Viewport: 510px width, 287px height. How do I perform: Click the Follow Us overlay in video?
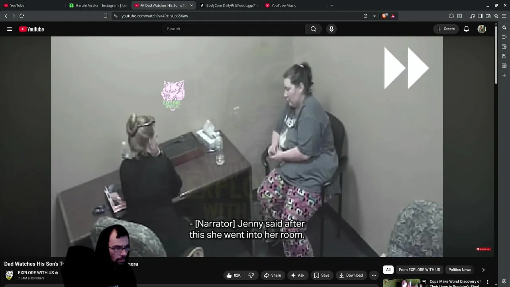tap(483, 249)
